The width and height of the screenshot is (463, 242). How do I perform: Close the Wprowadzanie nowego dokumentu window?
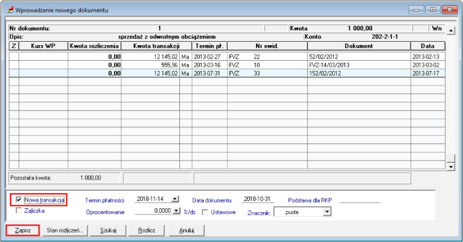[x=449, y=10]
